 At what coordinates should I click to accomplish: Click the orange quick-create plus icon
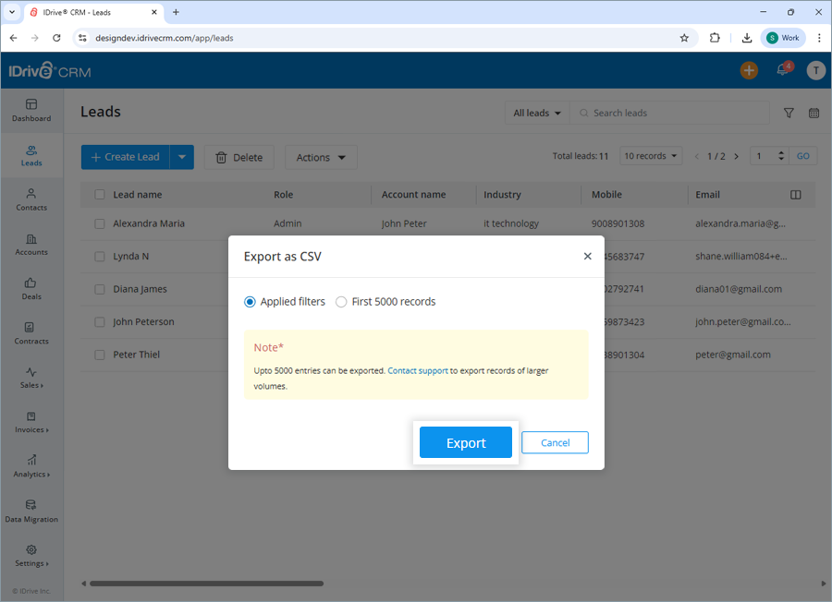(x=749, y=69)
